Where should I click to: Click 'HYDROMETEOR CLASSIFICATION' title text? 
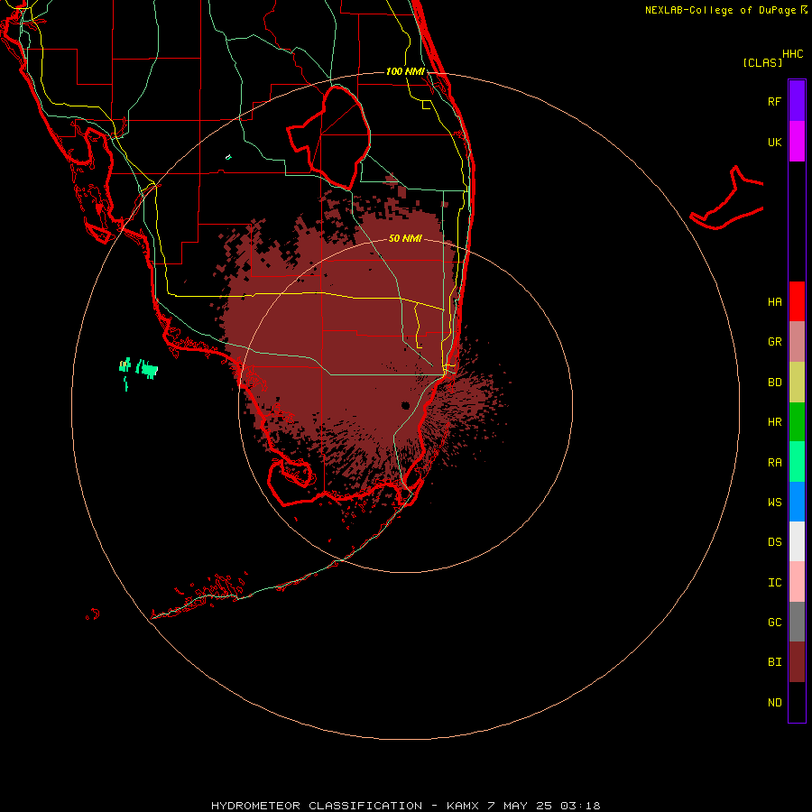(x=317, y=806)
